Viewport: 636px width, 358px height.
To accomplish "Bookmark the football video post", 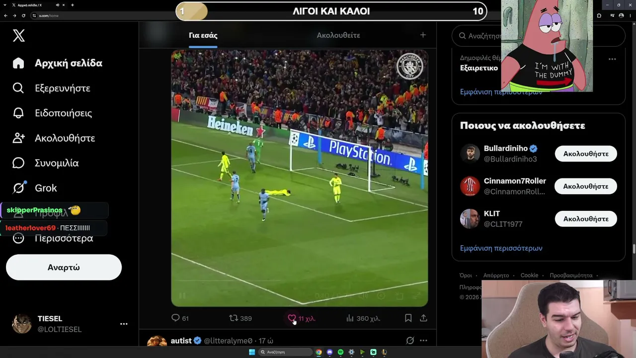I will 408,318.
